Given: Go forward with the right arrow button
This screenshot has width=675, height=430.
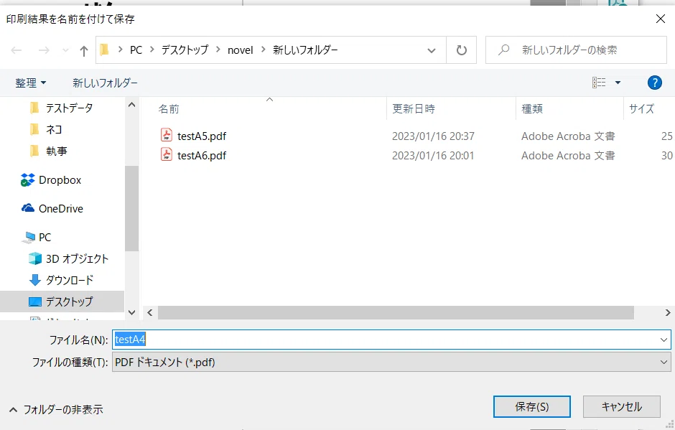Looking at the screenshot, I should [44, 50].
